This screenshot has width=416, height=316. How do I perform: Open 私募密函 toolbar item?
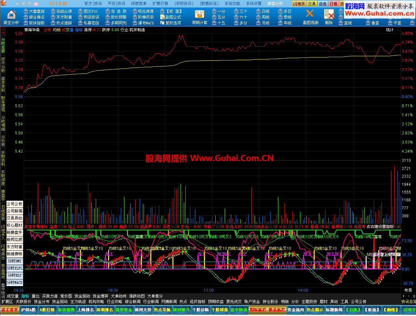point(89,23)
